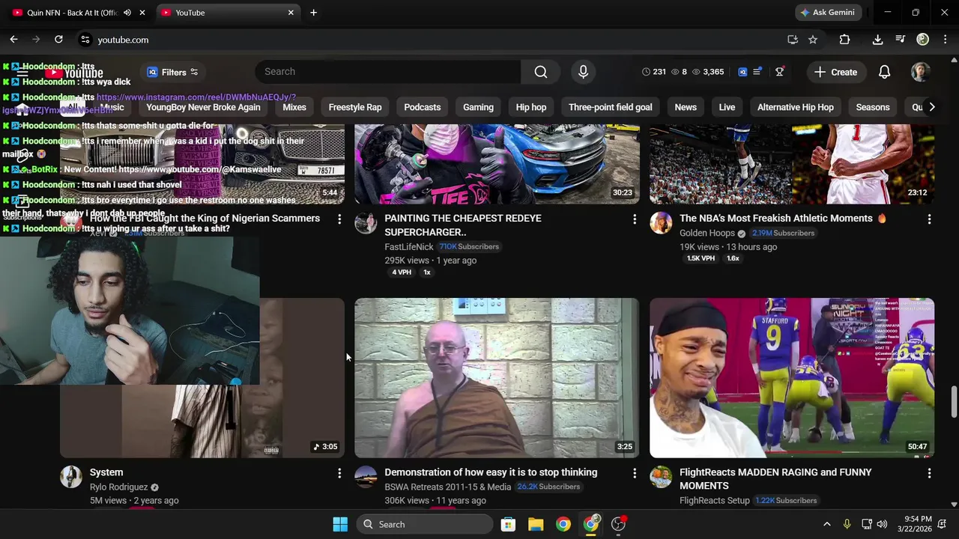This screenshot has height=539, width=959.
Task: Open options for FlightReacts MADDEN video
Action: (929, 473)
